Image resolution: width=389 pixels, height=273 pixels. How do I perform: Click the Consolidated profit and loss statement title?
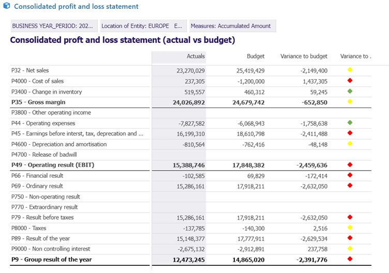(x=76, y=7)
